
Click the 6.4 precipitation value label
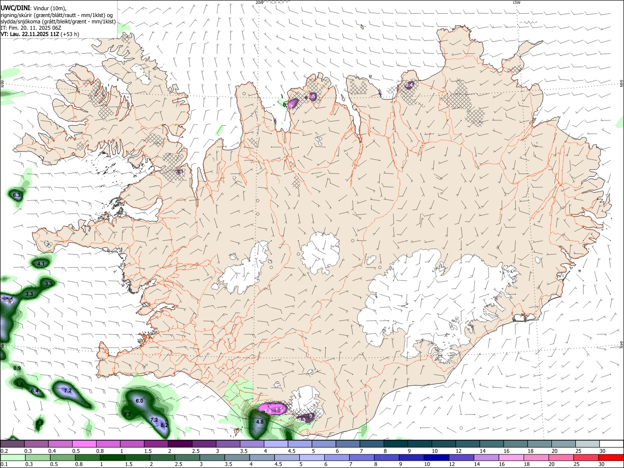click(35, 391)
